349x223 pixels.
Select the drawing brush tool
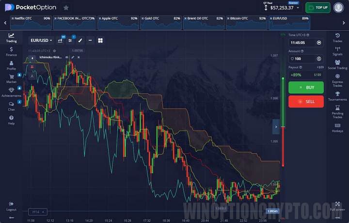pos(80,41)
